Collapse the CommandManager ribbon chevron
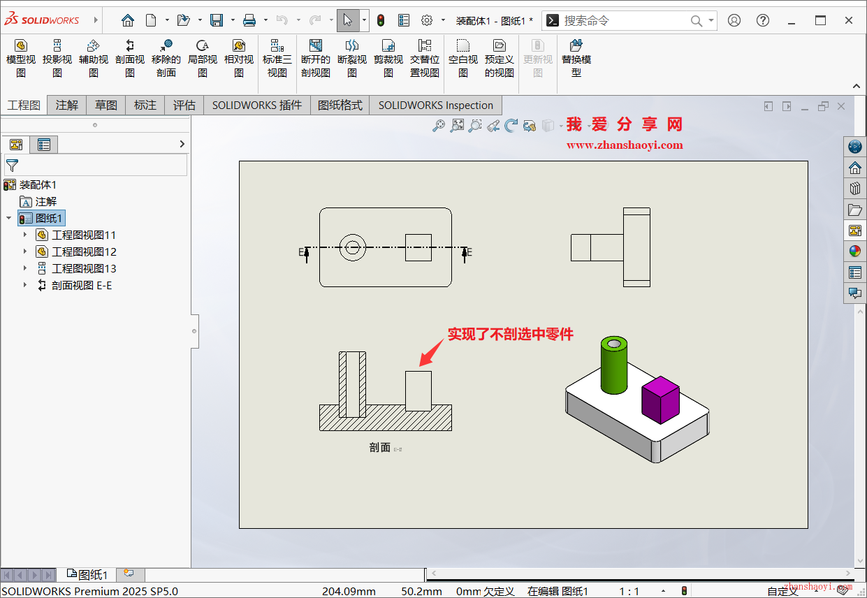Viewport: 867px width, 598px height. point(857,86)
